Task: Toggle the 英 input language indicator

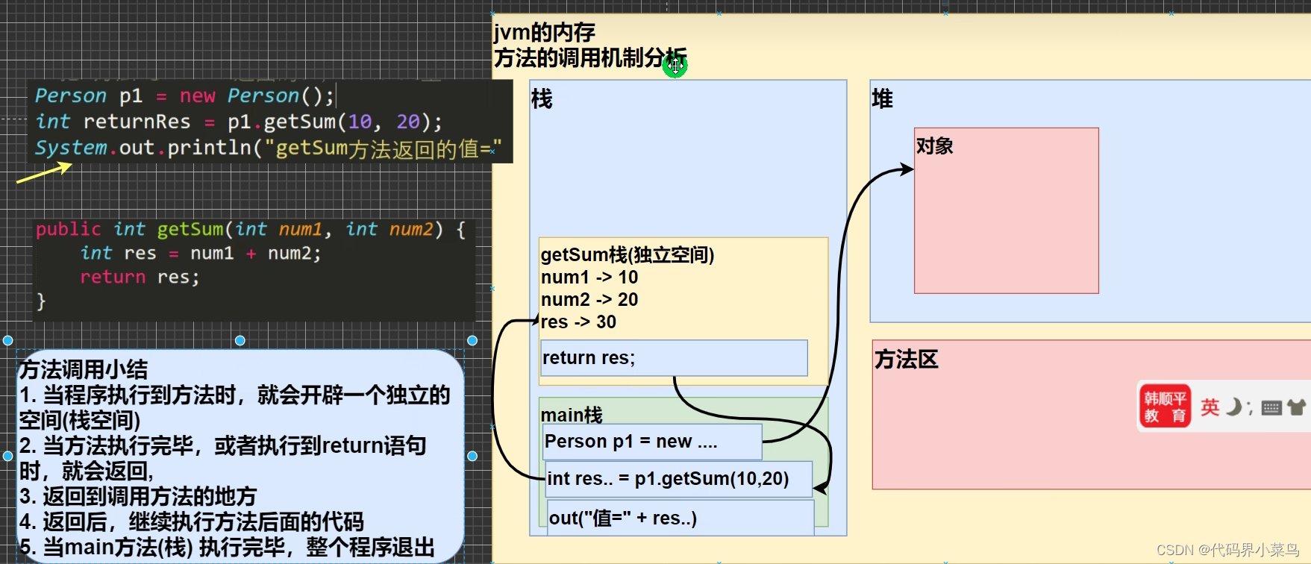Action: (x=1210, y=407)
